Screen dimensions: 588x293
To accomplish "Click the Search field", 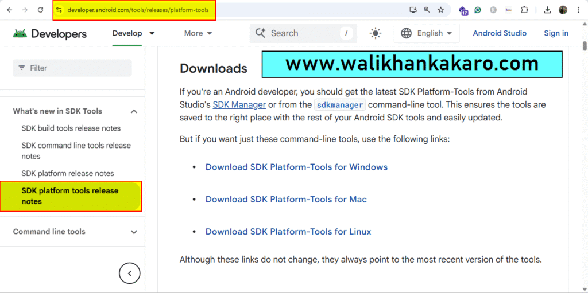I will coord(303,33).
